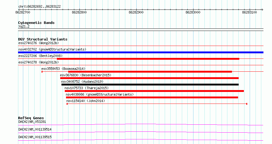Click the thin nsv1154140 variant line
This screenshot has height=144, width=272.
tap(157, 104)
